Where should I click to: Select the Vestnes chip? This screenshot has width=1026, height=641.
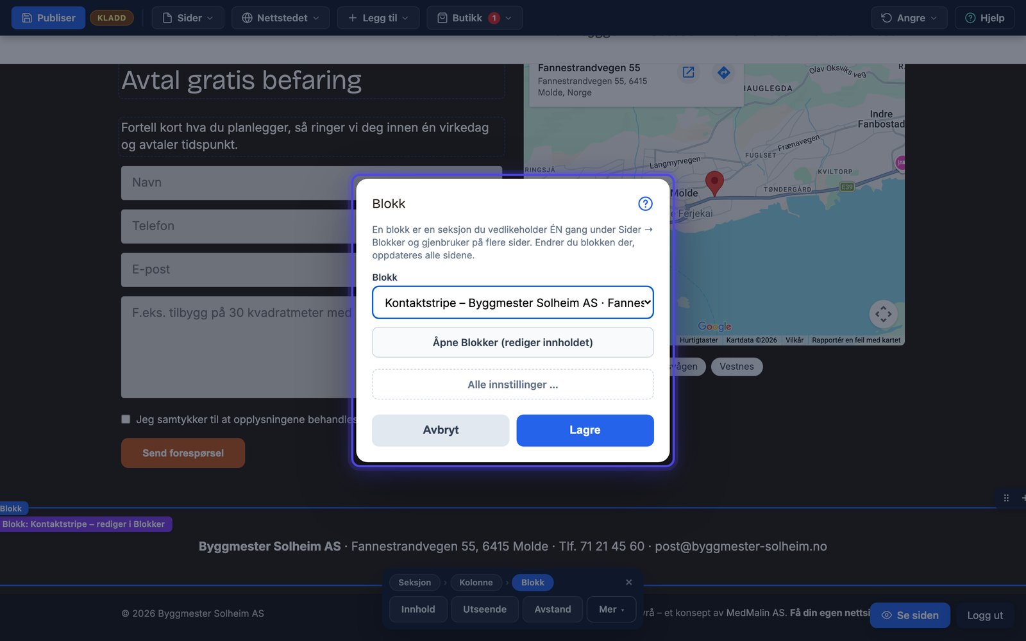[x=737, y=367]
